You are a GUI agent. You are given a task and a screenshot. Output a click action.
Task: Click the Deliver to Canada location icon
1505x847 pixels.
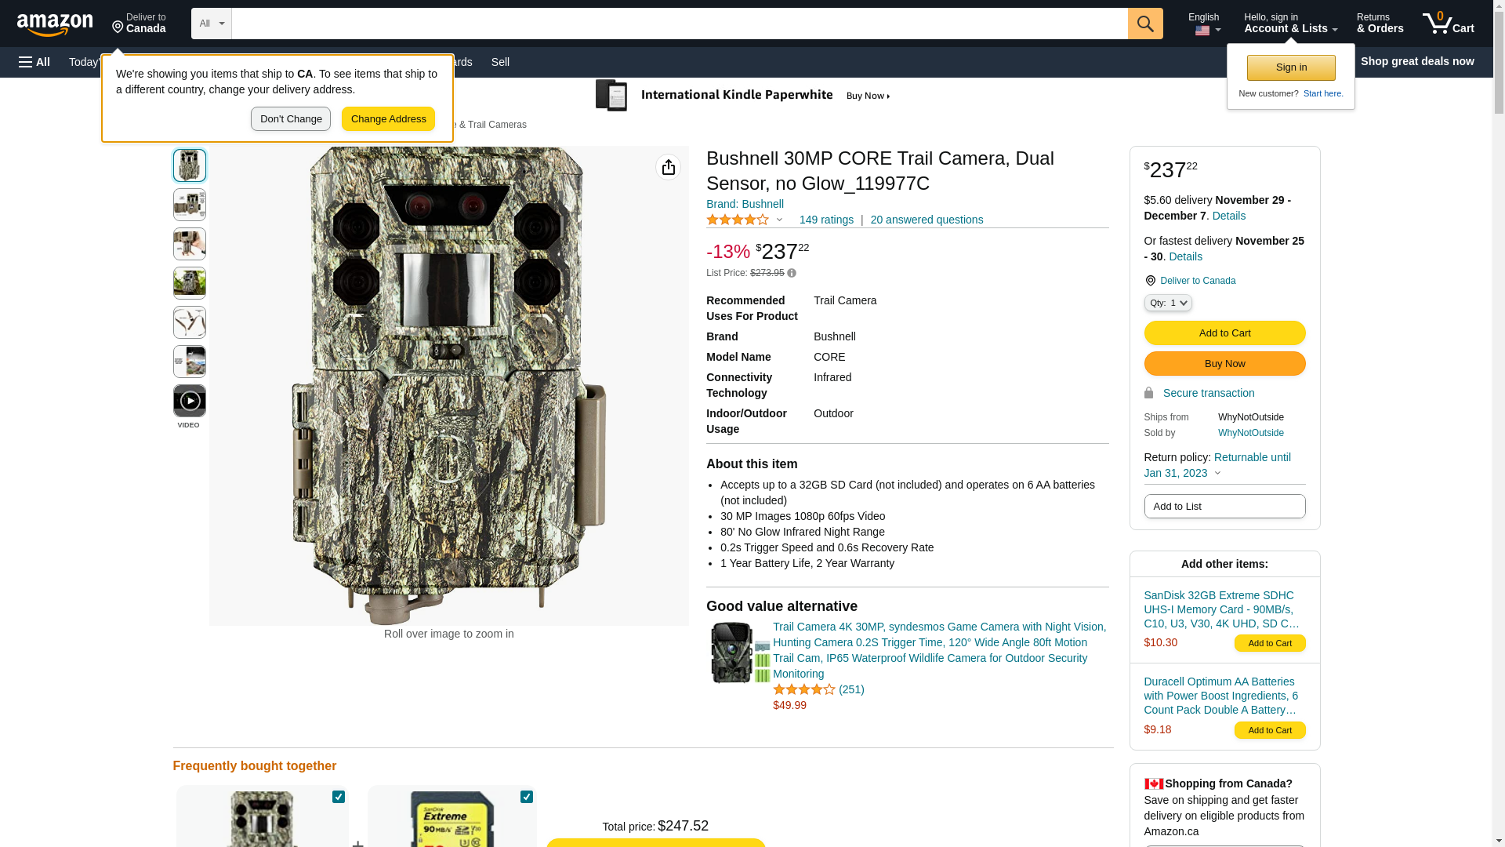click(1151, 281)
